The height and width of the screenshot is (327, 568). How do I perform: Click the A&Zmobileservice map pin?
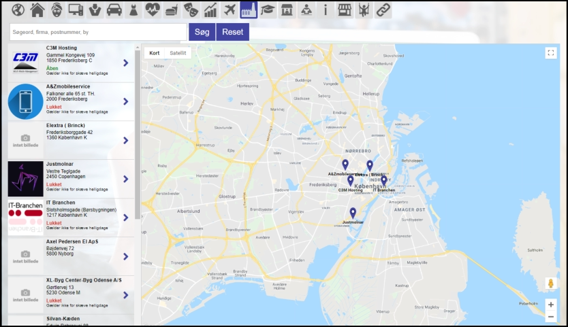[x=345, y=165]
